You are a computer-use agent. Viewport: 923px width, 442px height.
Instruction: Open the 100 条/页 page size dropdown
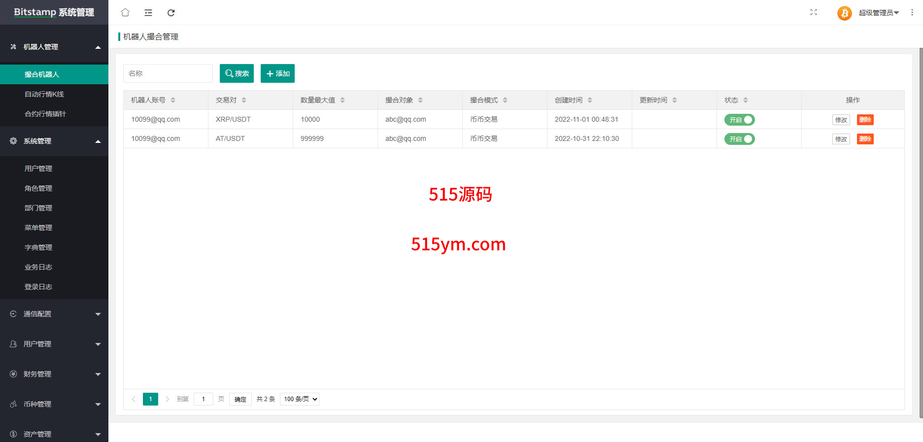[300, 399]
